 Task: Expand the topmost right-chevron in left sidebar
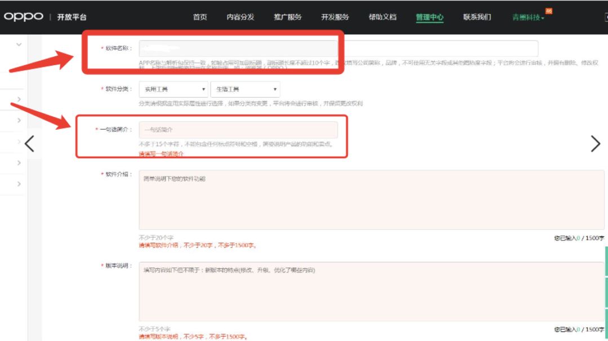pos(19,99)
